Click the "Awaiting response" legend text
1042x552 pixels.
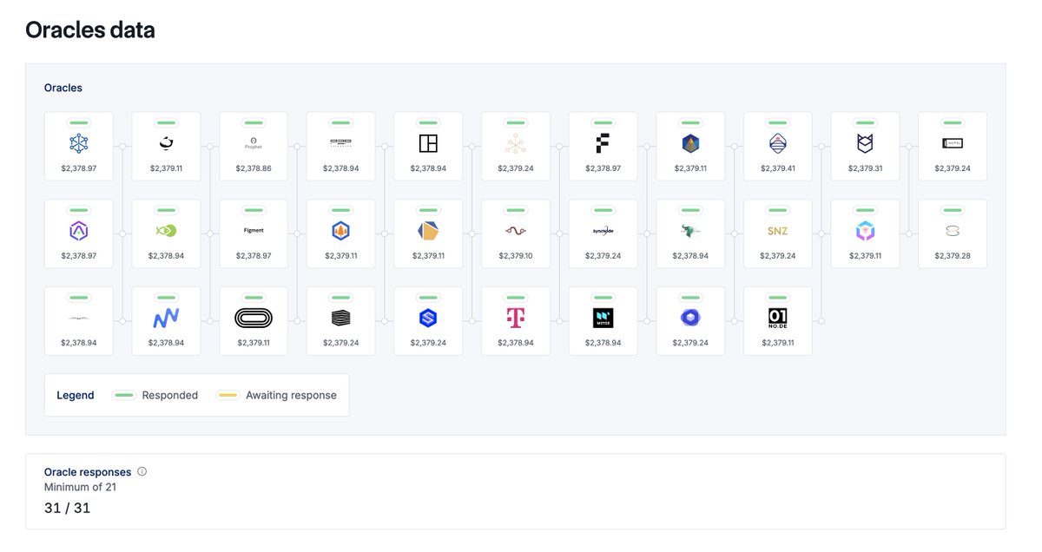coord(291,395)
